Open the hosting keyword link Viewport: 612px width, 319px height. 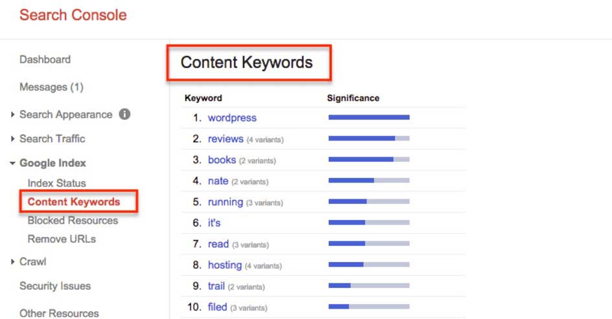(225, 265)
